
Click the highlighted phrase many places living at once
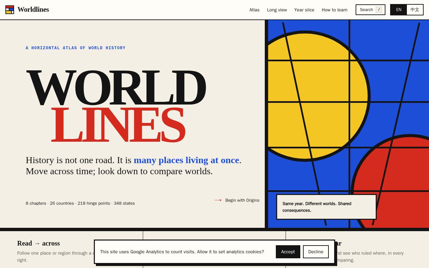(186, 160)
